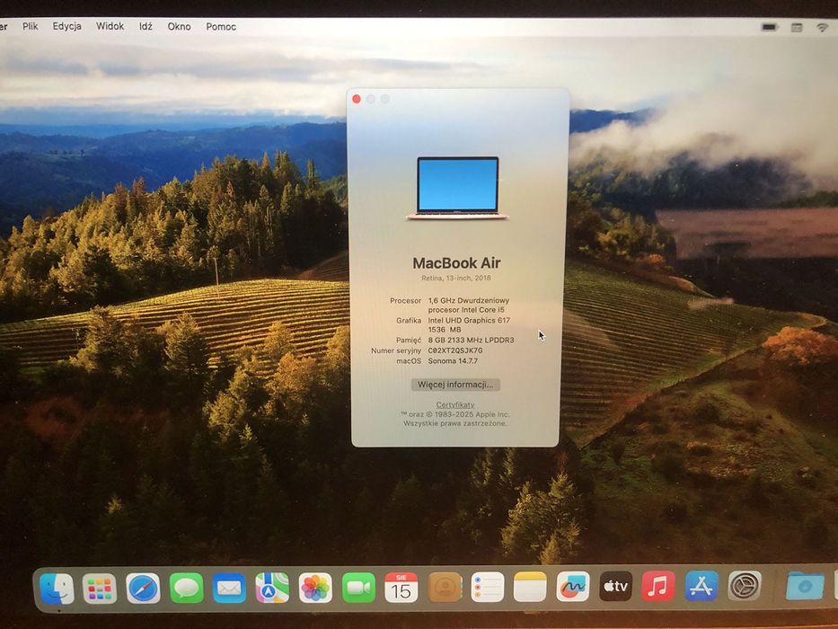
Task: Launch Maps from the Dock
Action: [x=272, y=588]
